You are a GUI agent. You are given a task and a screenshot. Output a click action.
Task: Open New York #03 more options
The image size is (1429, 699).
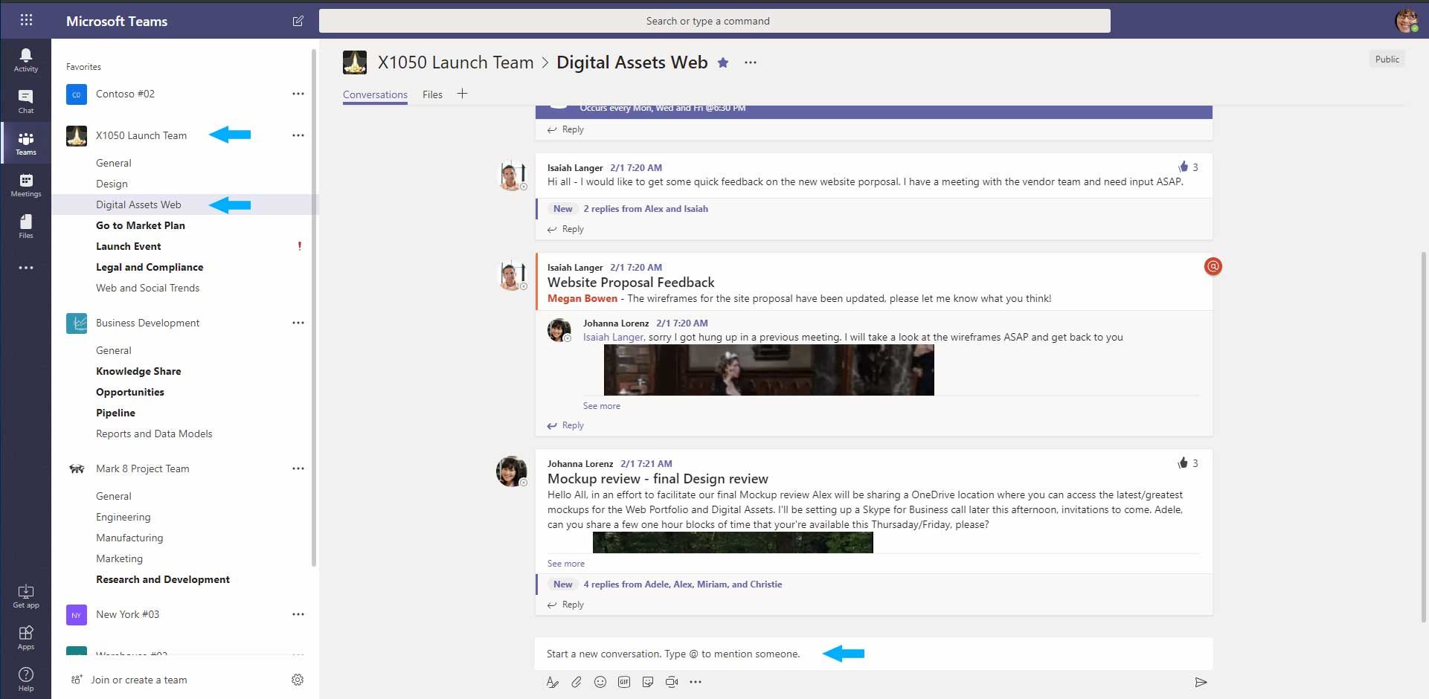pos(298,614)
